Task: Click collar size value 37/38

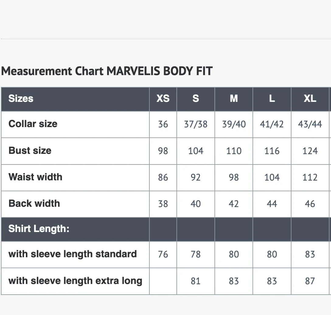Action: (x=196, y=124)
